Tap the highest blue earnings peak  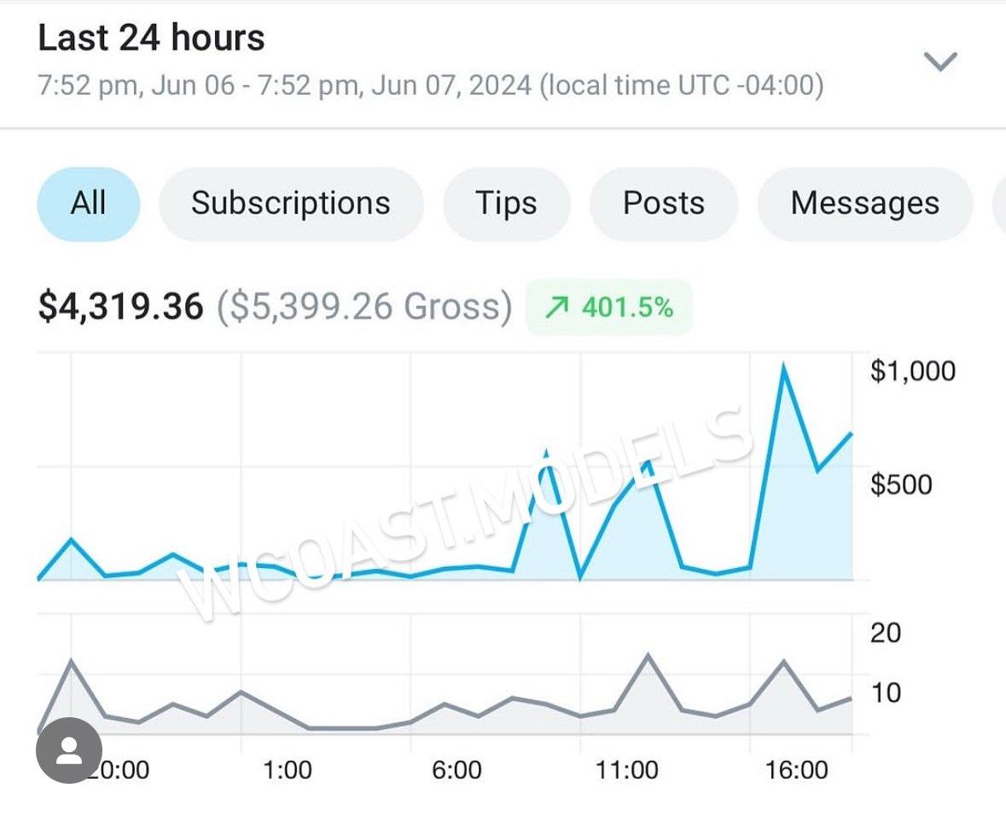[x=783, y=366]
